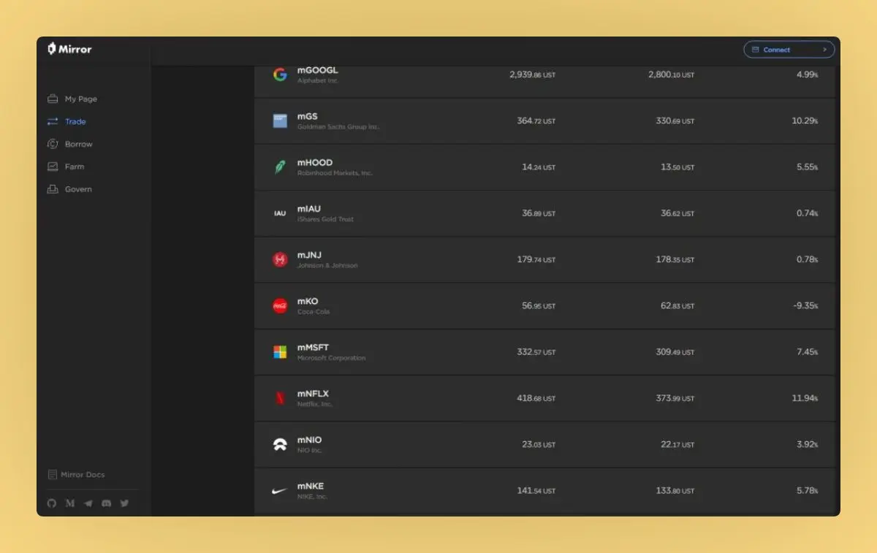This screenshot has width=877, height=553.
Task: Click the 22.17 UST oracle price
Action: 677,445
